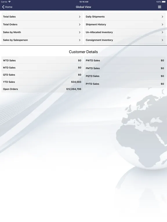Open the Consignment Inventory row
The image size is (167, 222).
click(x=125, y=40)
